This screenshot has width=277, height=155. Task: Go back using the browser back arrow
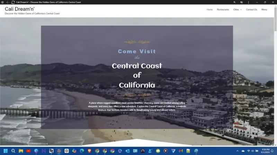point(8,2)
